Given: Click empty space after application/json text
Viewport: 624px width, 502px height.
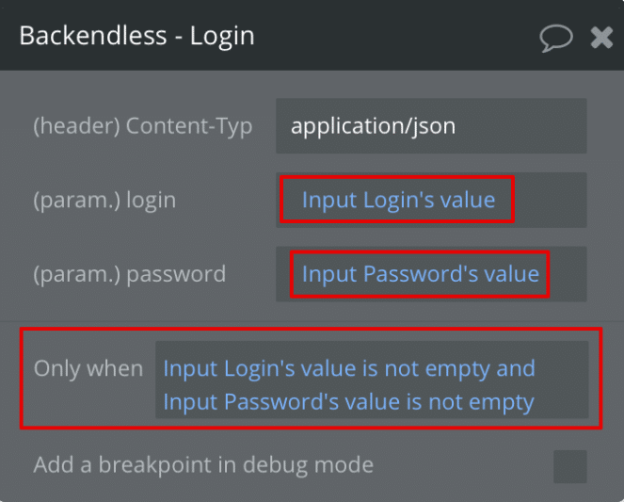Looking at the screenshot, I should 521,126.
